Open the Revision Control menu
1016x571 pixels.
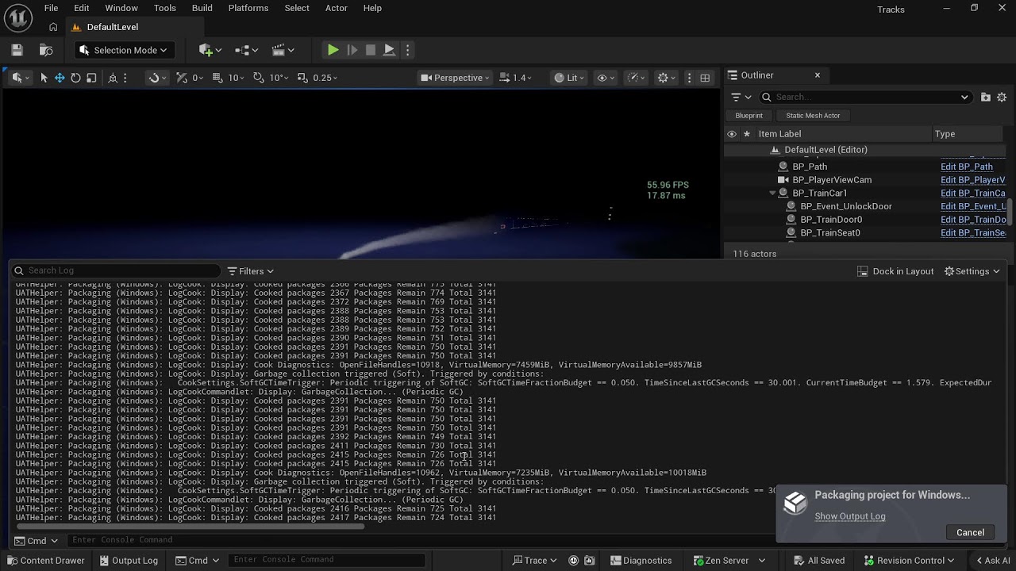point(910,561)
